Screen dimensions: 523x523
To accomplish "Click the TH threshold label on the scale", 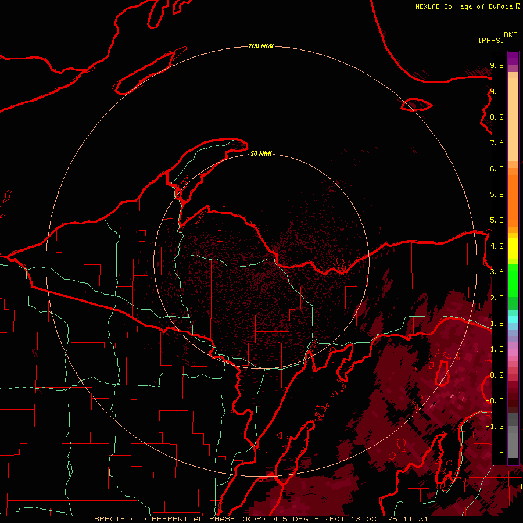I will 499,453.
